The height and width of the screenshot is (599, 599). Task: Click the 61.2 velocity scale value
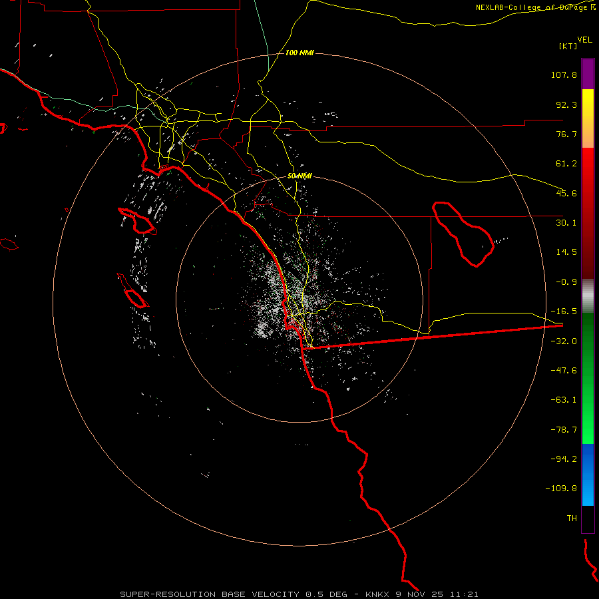point(566,164)
